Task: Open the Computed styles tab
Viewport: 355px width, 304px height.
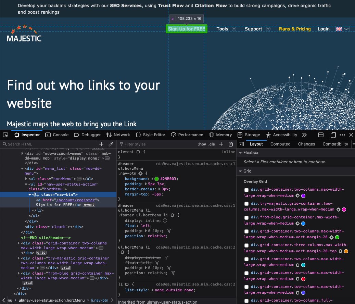Action: coord(280,144)
